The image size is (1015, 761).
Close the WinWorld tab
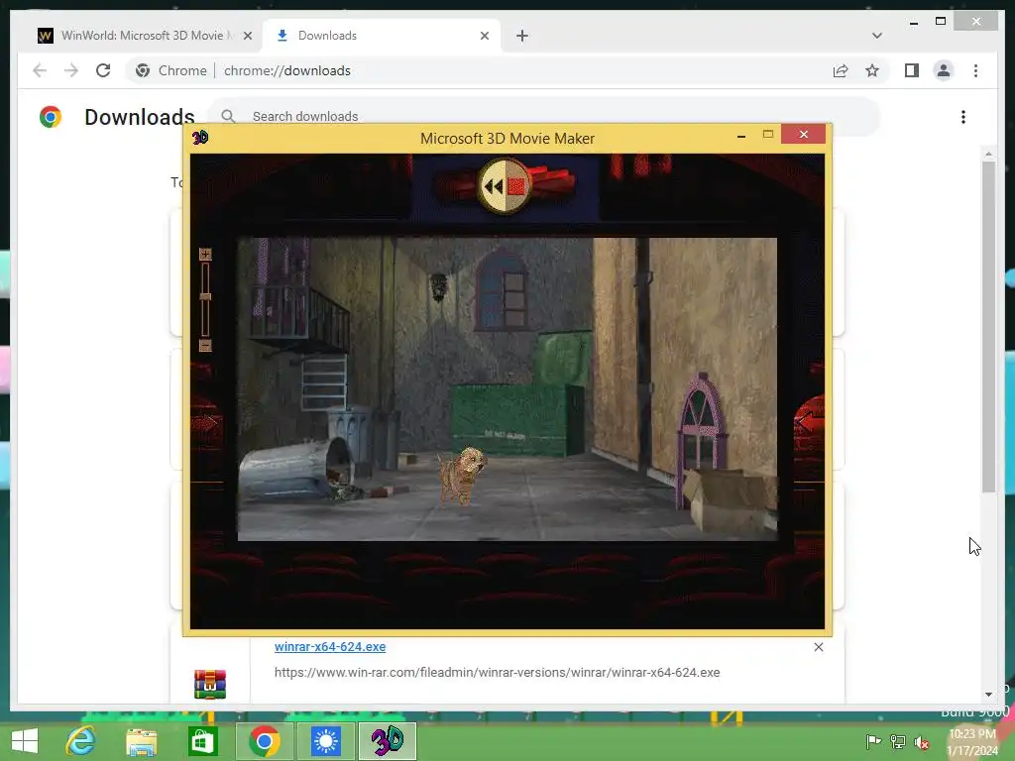tap(247, 36)
